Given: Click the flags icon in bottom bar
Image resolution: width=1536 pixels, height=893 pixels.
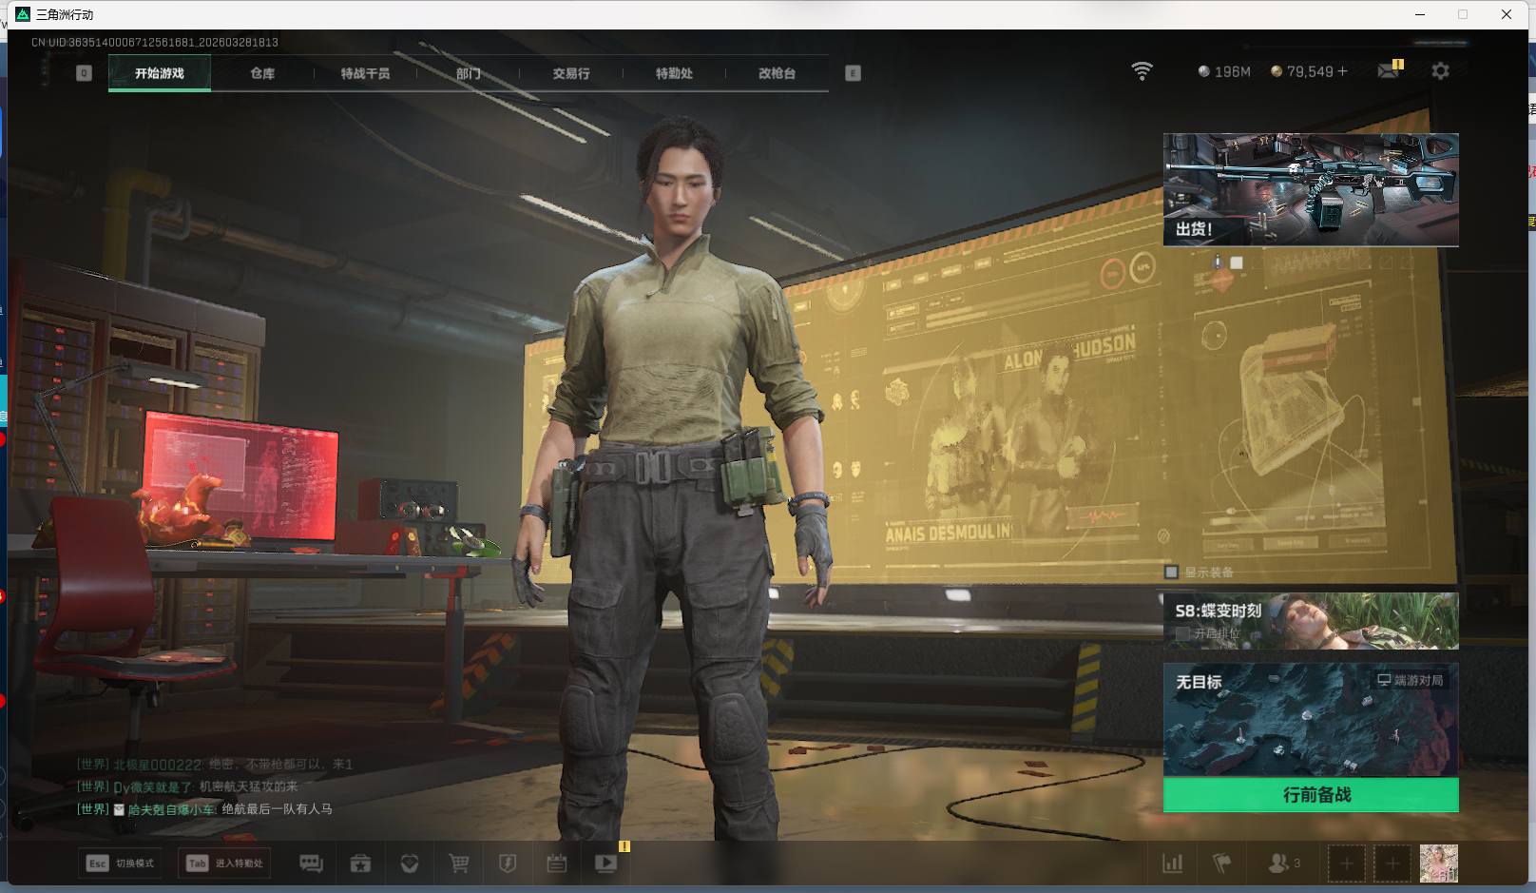Looking at the screenshot, I should (1222, 864).
